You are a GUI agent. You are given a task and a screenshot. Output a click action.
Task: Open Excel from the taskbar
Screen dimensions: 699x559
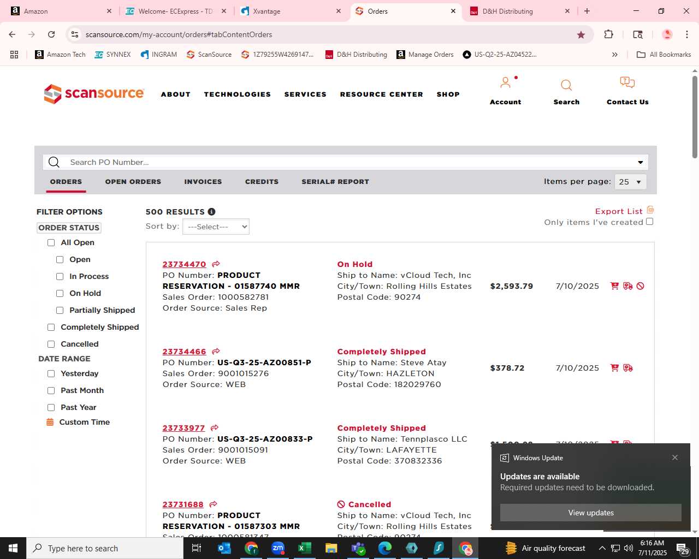[305, 548]
